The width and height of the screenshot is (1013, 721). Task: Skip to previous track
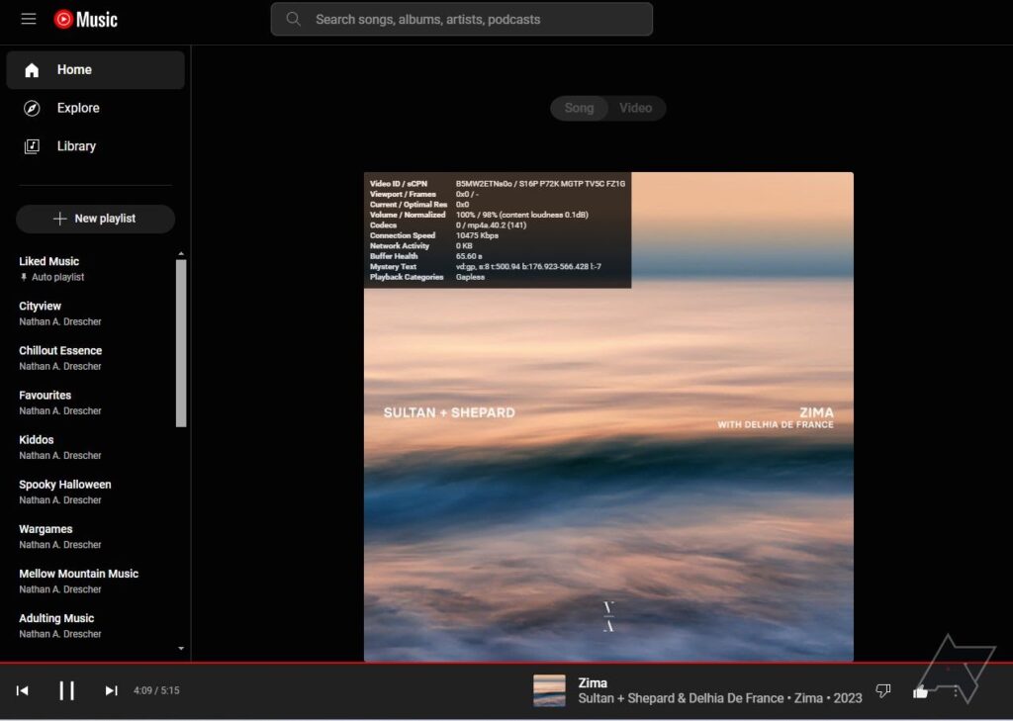coord(22,690)
